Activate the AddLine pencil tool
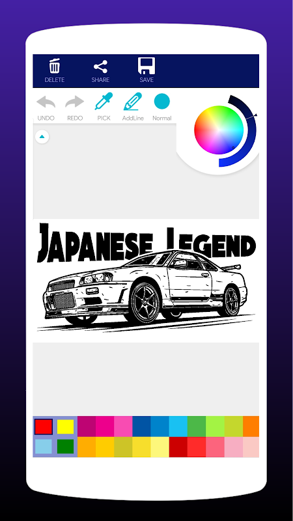The height and width of the screenshot is (521, 293). pyautogui.click(x=133, y=102)
